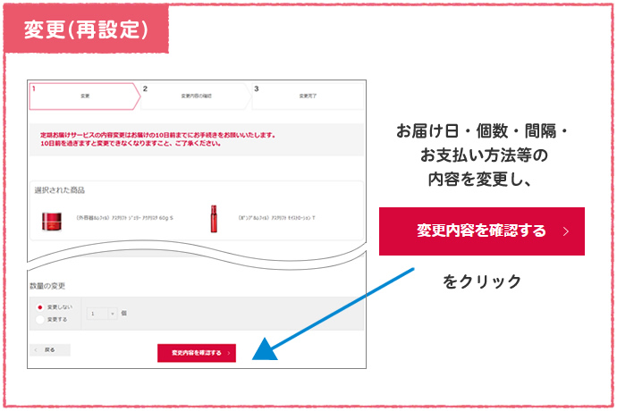Viewport: 617px width, 411px height.
Task: Click the 数量の変更 section heading
Action: 47,286
